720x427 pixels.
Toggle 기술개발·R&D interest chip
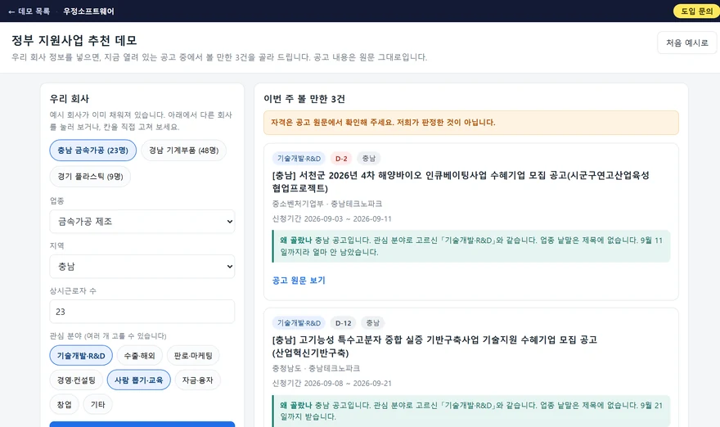pyautogui.click(x=81, y=355)
